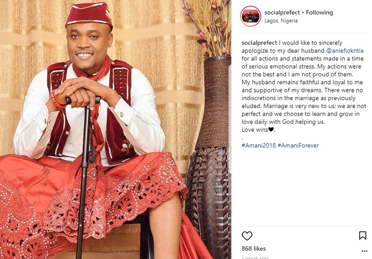This screenshot has width=372, height=259.
Task: Open the #AmaniForever hashtag
Action: [298, 145]
